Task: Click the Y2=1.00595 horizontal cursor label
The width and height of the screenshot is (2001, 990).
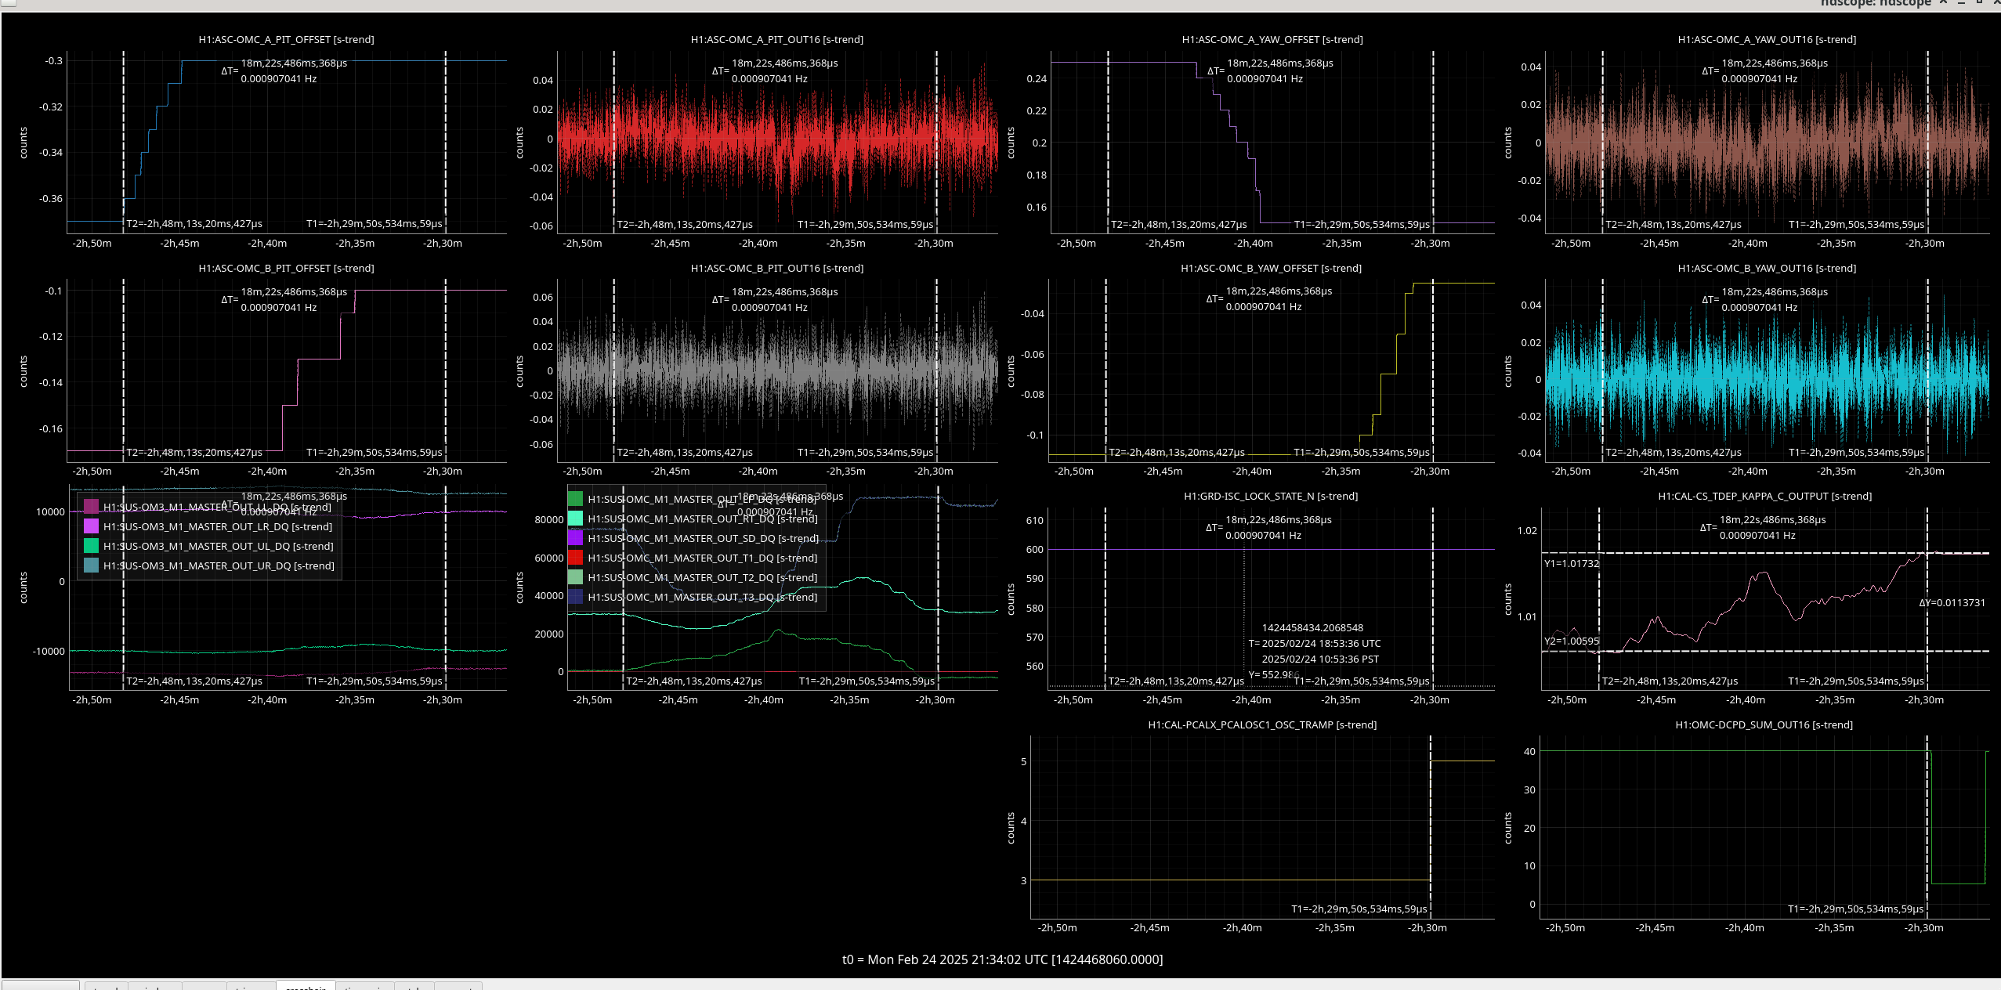Action: pyautogui.click(x=1571, y=641)
